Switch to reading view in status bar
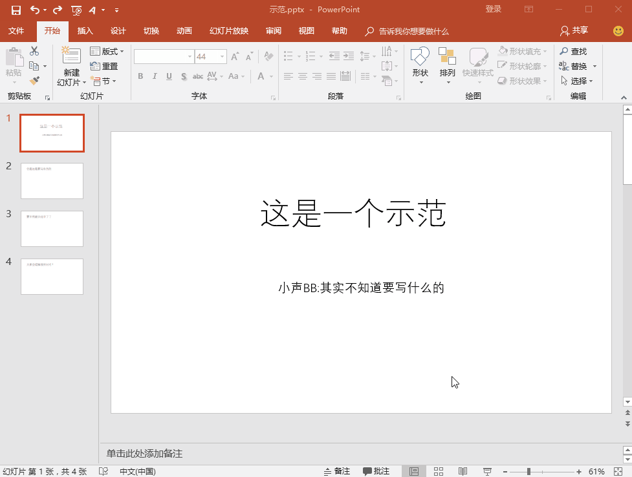 (x=463, y=471)
